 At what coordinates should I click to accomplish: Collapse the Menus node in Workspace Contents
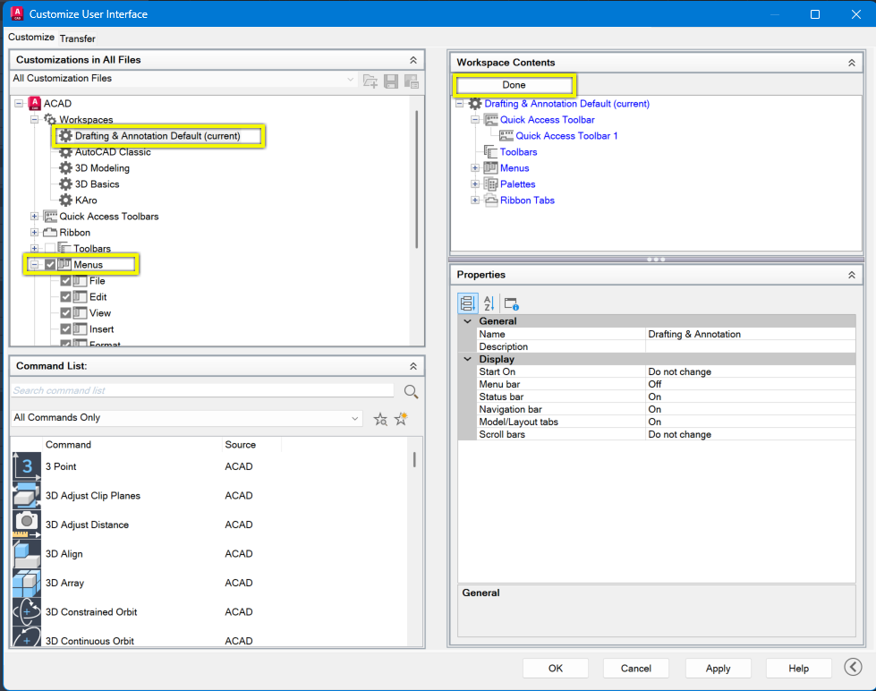[x=474, y=167]
